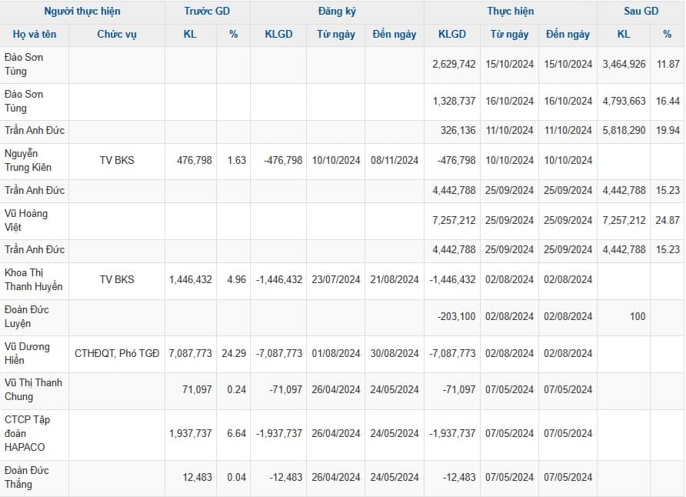Click the "Đăng ký" column group header
The height and width of the screenshot is (497, 686).
click(337, 12)
